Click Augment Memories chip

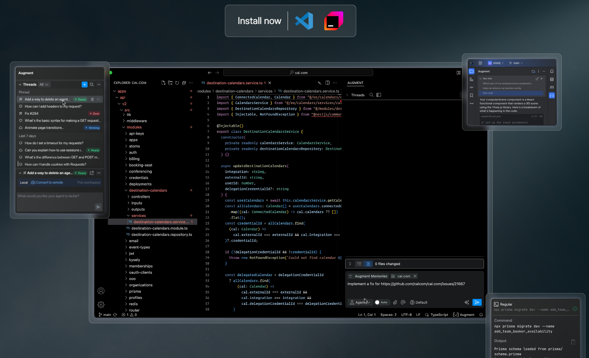[x=368, y=276]
